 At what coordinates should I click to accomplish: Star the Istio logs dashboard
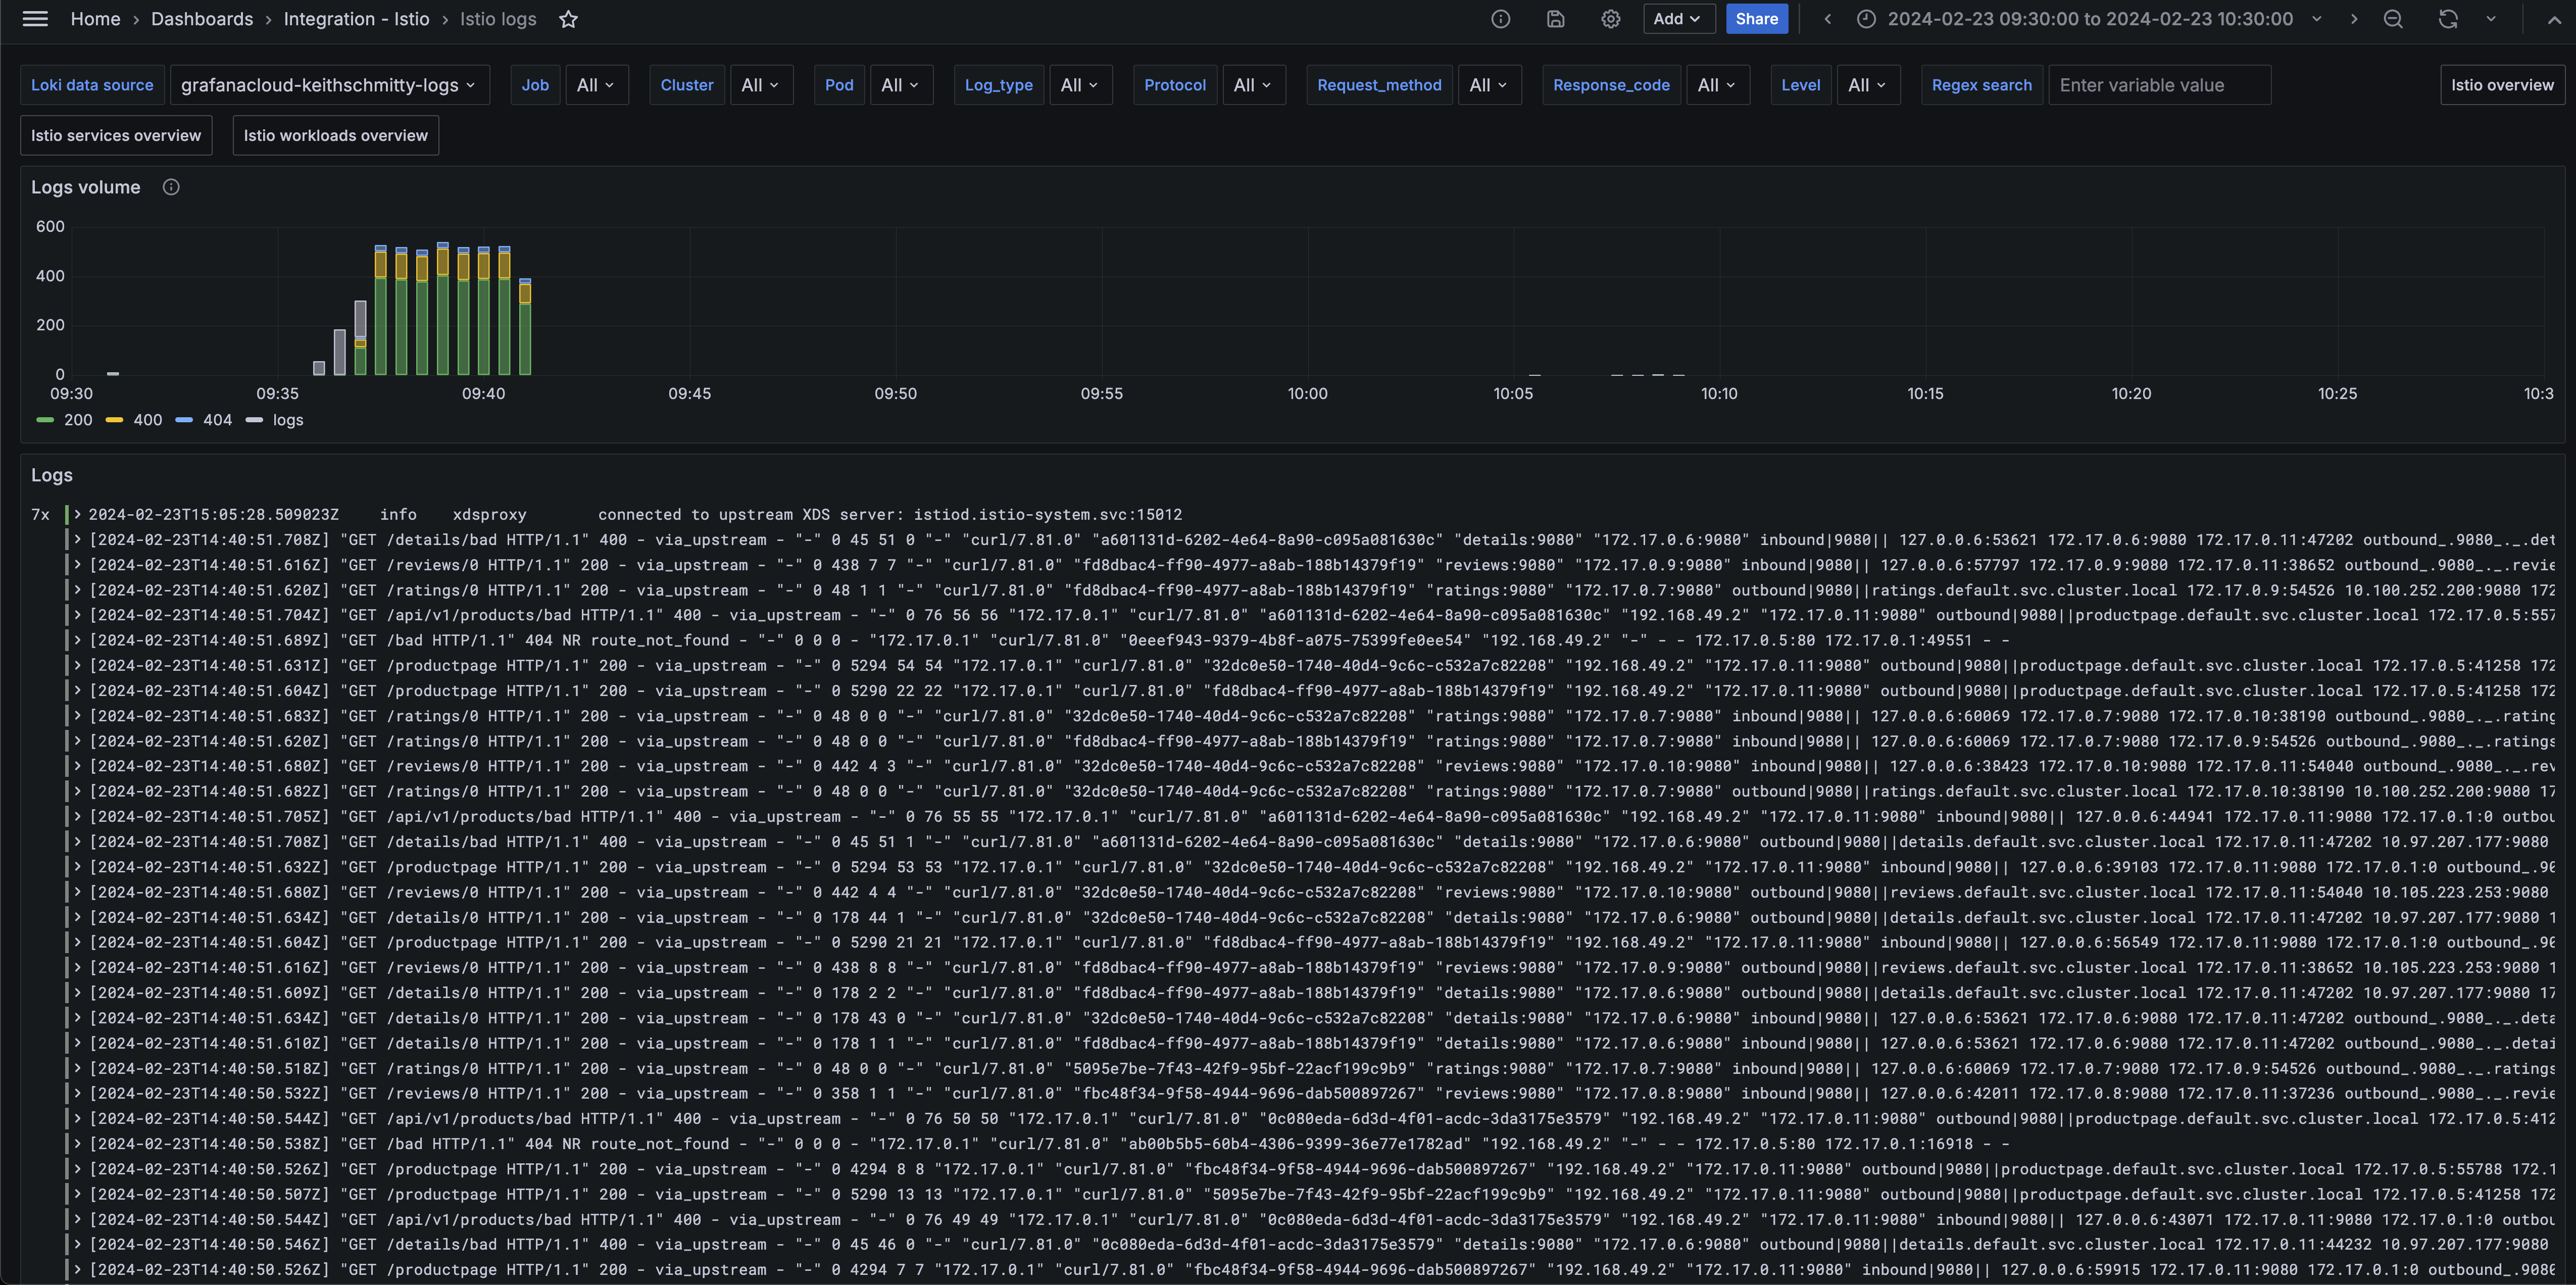click(x=568, y=19)
